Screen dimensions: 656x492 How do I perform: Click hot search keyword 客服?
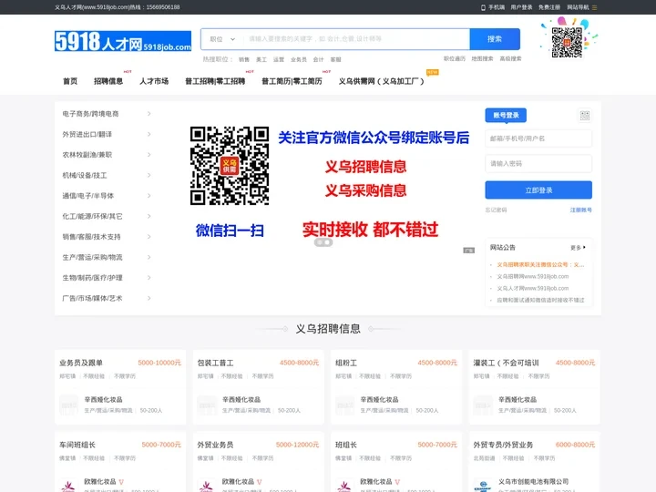(x=335, y=59)
